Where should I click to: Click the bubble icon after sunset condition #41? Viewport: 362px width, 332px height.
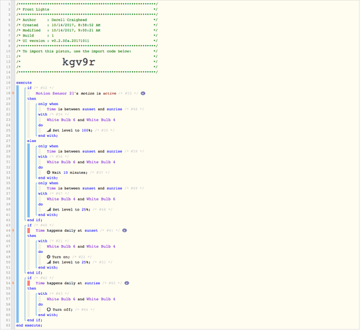[x=125, y=230]
